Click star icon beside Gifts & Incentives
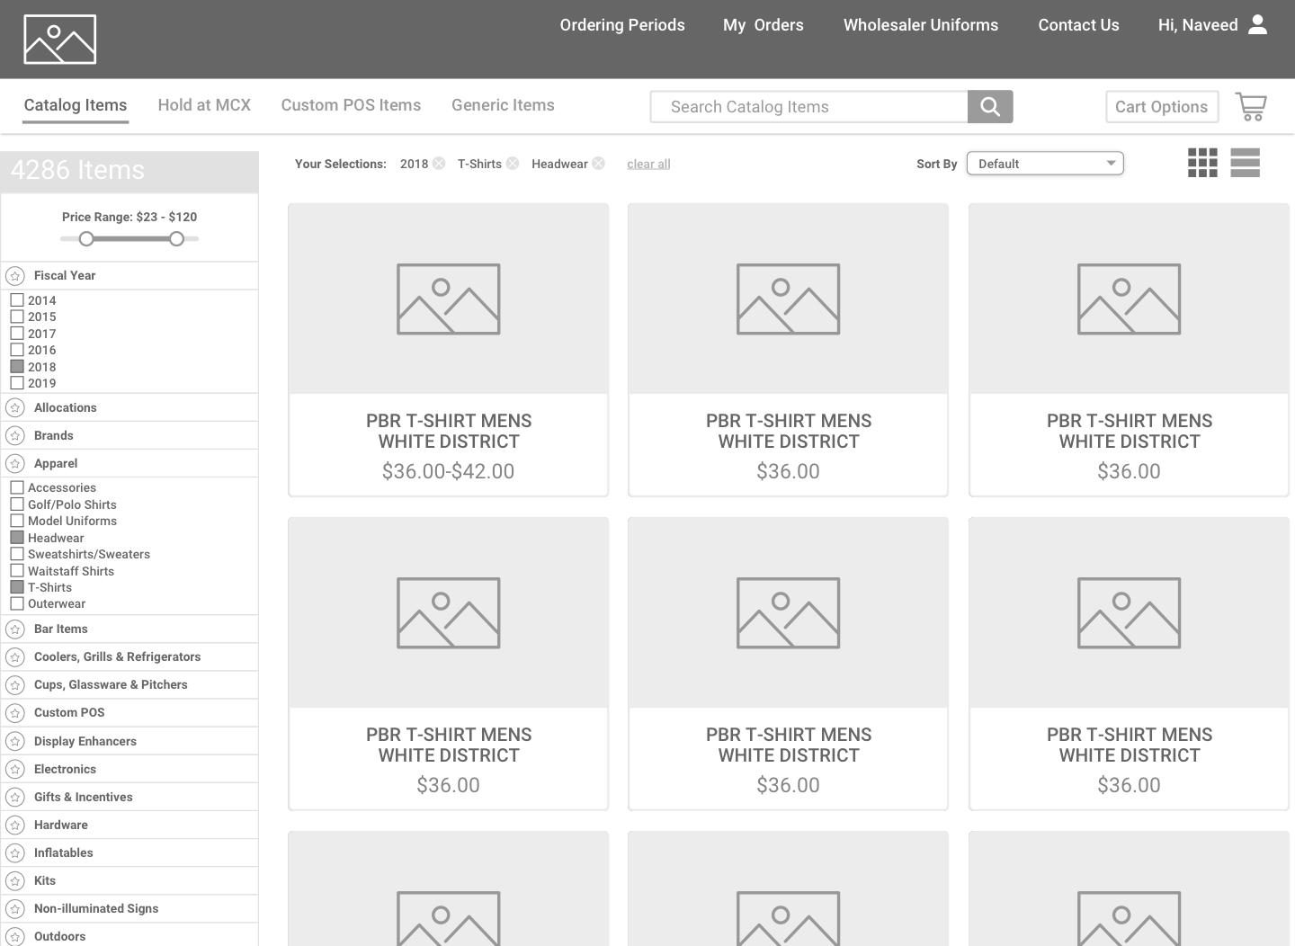Image resolution: width=1295 pixels, height=946 pixels. [15, 798]
